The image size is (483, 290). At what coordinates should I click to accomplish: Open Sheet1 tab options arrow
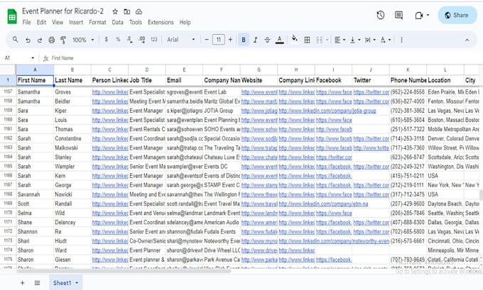pyautogui.click(x=77, y=283)
